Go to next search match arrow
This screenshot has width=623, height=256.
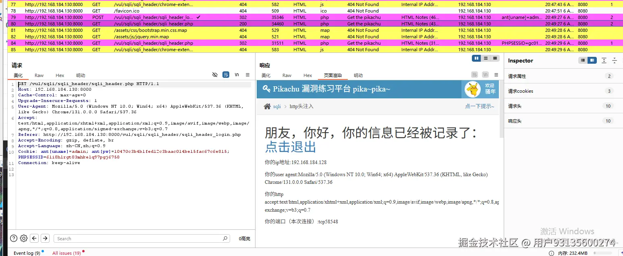pyautogui.click(x=45, y=238)
